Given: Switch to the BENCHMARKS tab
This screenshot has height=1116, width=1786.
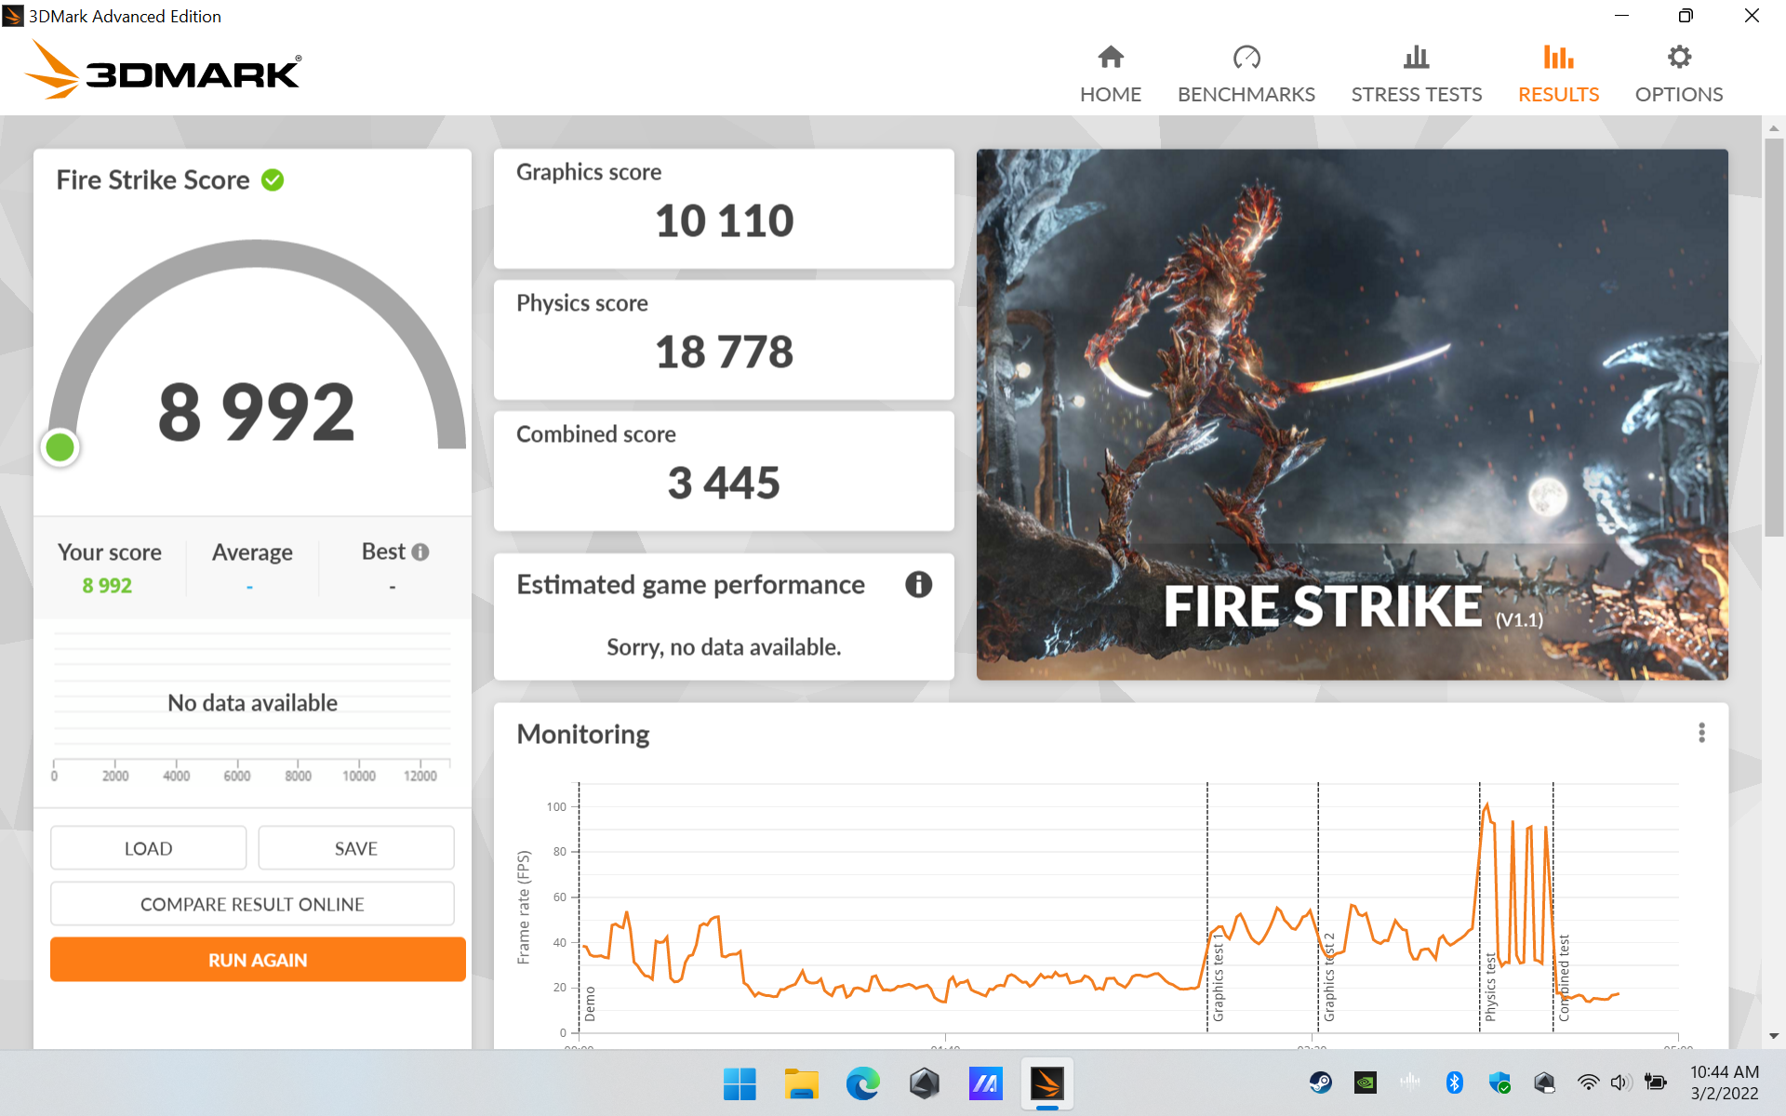Looking at the screenshot, I should [x=1246, y=74].
